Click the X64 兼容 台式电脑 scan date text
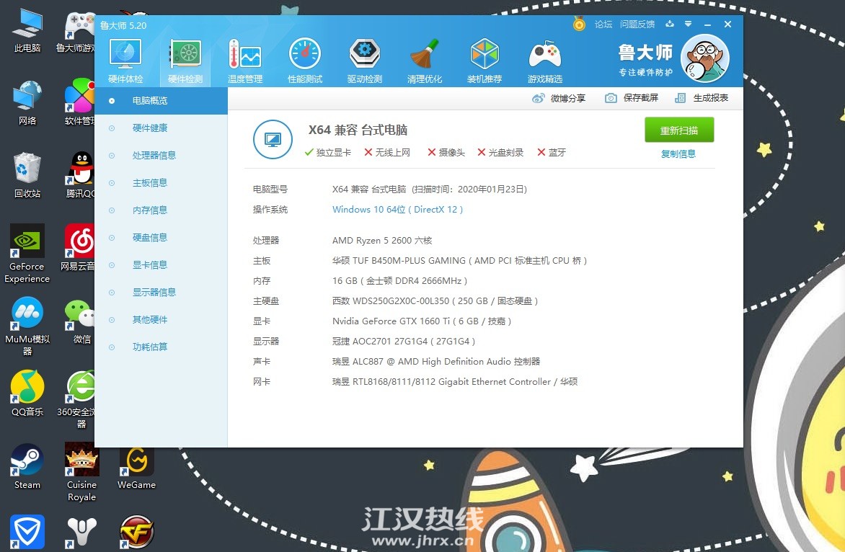The image size is (845, 552). tap(430, 189)
